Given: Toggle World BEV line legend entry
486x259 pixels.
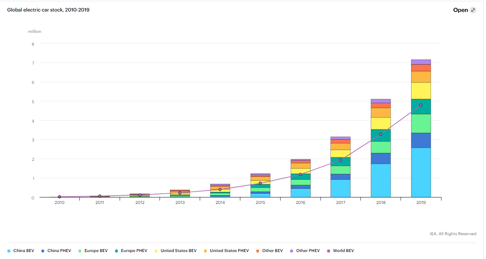Looking at the screenshot, I should coord(340,251).
